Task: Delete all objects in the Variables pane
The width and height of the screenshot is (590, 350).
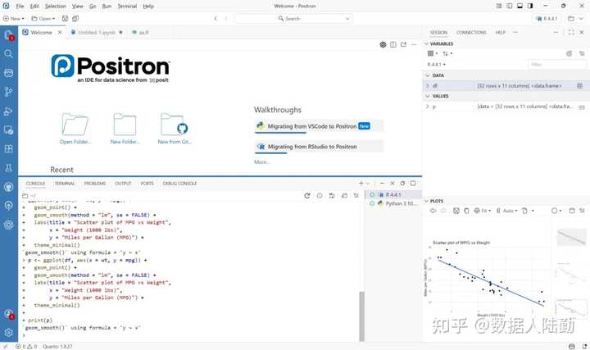Action: pyautogui.click(x=582, y=53)
